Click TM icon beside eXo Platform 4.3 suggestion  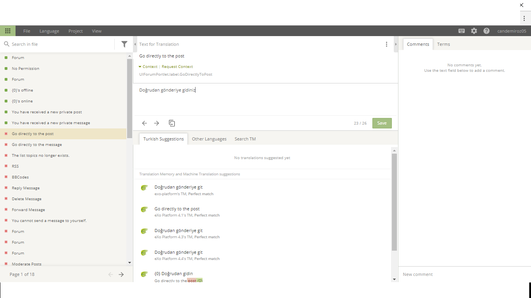pos(144,231)
